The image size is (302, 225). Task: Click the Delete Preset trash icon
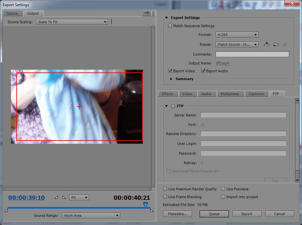(285, 44)
